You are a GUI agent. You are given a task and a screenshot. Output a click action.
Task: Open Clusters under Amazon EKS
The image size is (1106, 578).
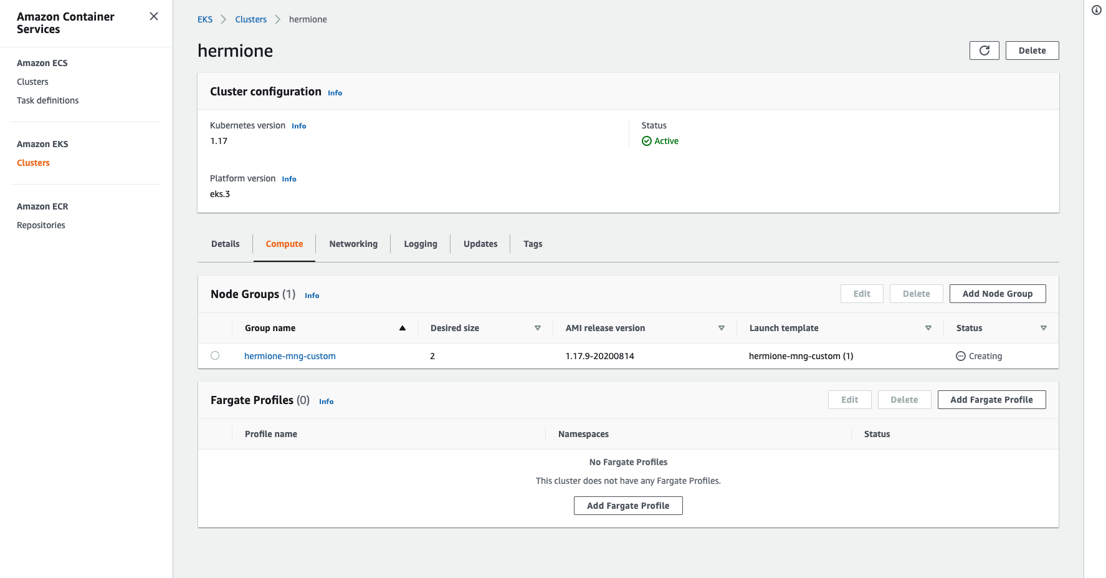33,163
